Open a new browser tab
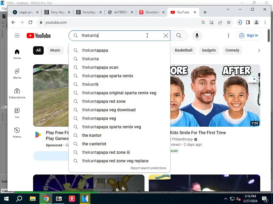 (x=205, y=12)
